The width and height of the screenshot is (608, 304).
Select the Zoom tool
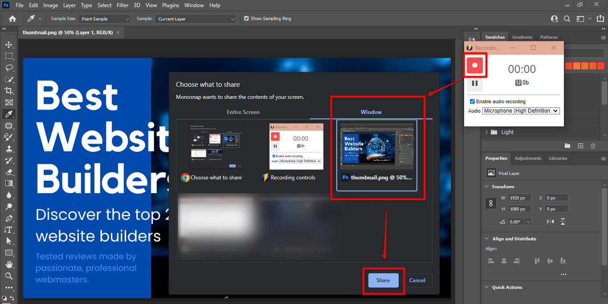(9, 276)
